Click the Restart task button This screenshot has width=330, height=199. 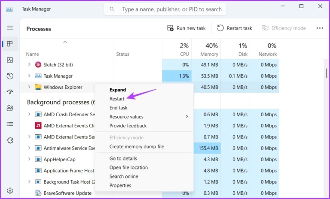pos(235,28)
